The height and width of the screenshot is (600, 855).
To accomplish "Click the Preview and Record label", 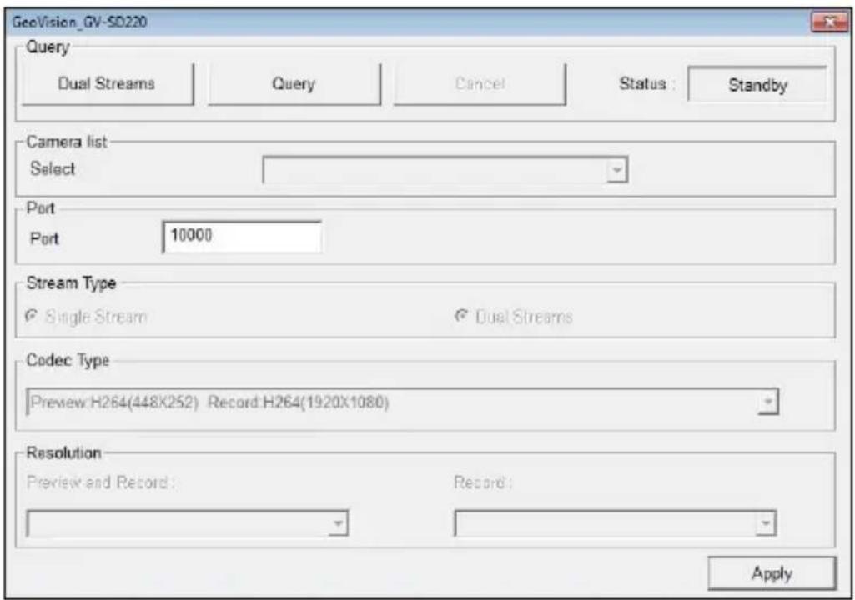I will (x=100, y=482).
